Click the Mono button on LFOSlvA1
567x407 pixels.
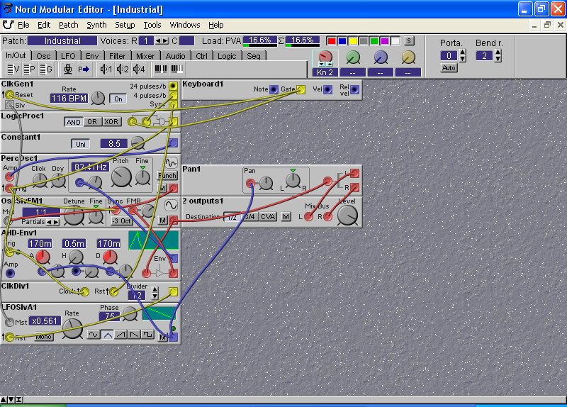[x=44, y=336]
